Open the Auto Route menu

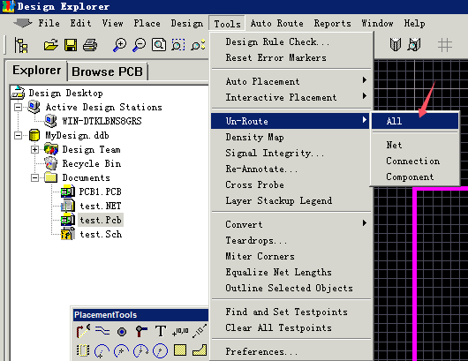[x=277, y=23]
